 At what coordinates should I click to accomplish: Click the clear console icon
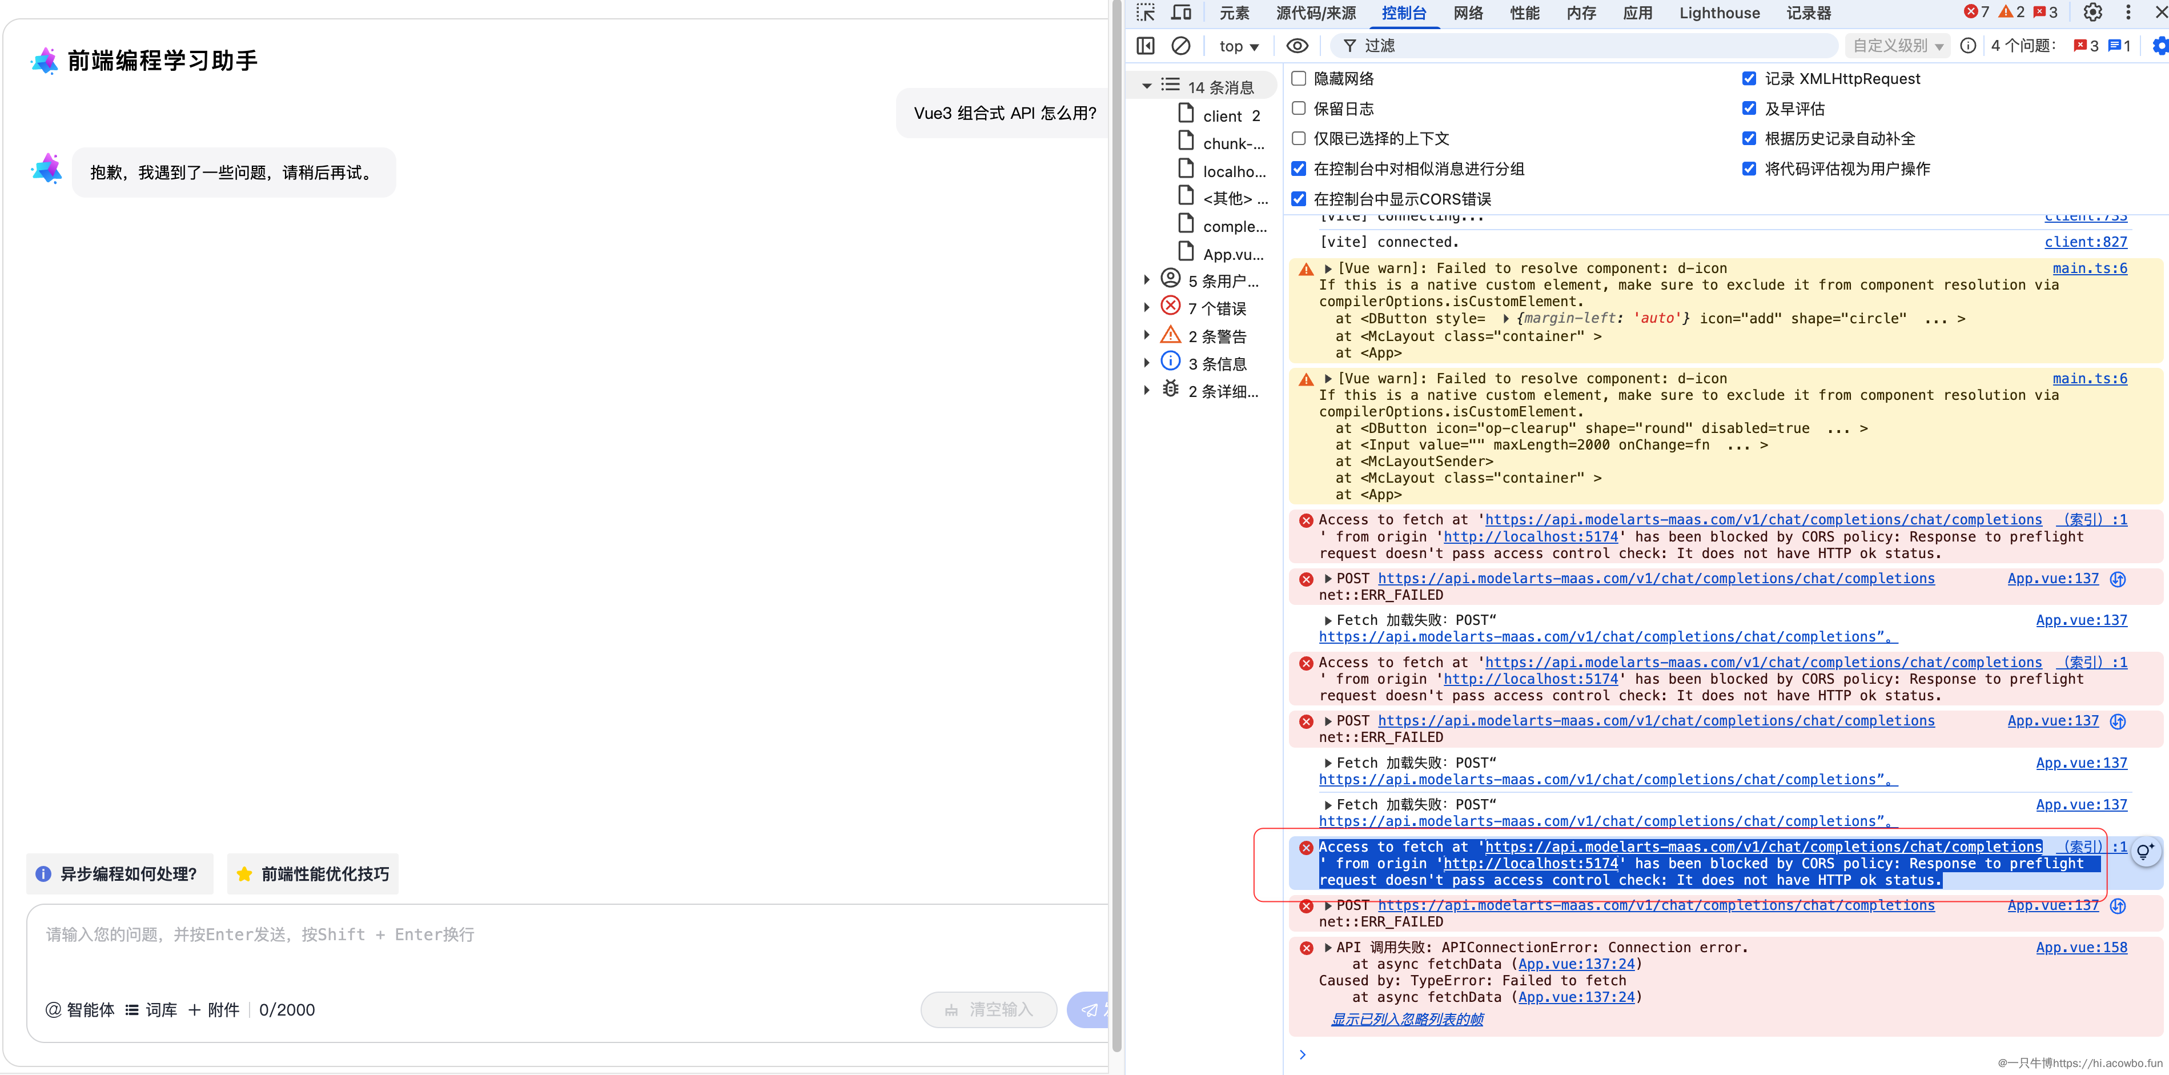tap(1180, 46)
